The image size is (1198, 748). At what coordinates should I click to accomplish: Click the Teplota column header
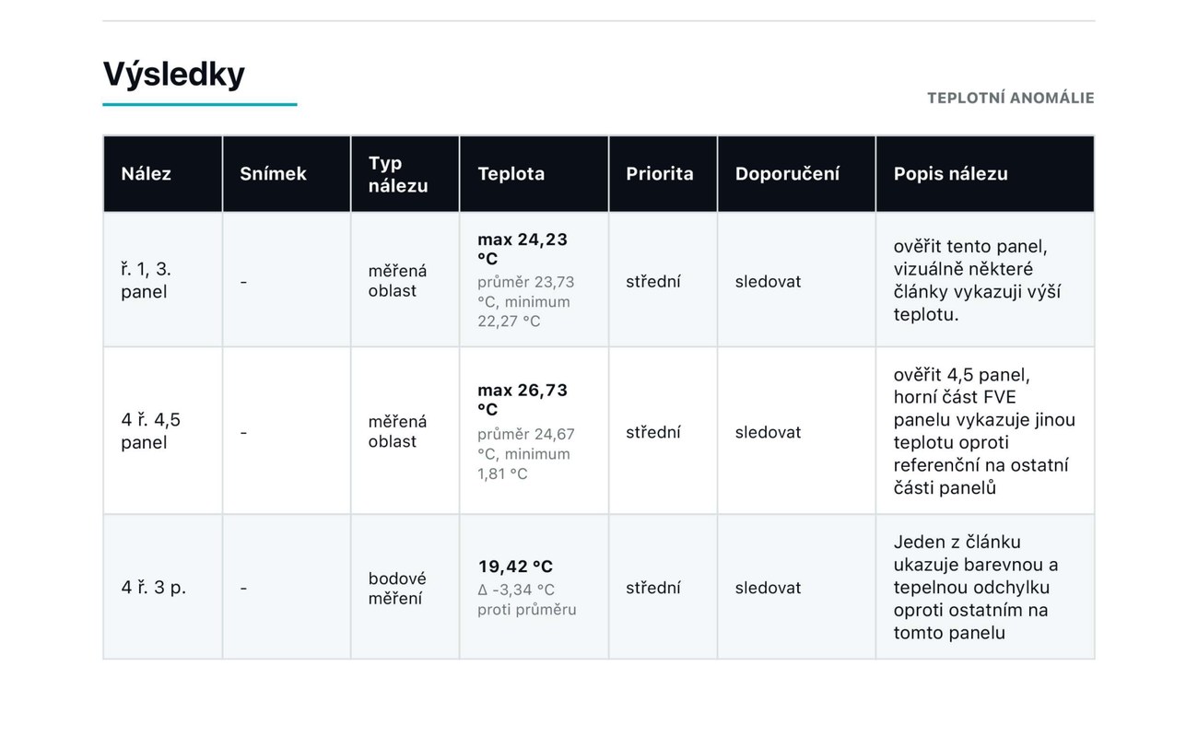tap(511, 173)
